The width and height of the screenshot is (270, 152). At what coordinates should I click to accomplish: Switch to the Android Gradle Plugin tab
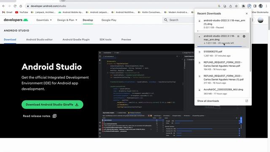[76, 39]
